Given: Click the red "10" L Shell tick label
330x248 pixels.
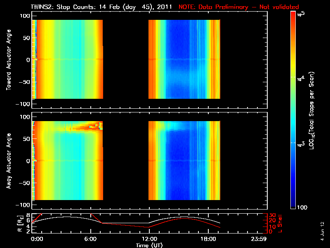Looking at the screenshot, I should pos(272,227).
